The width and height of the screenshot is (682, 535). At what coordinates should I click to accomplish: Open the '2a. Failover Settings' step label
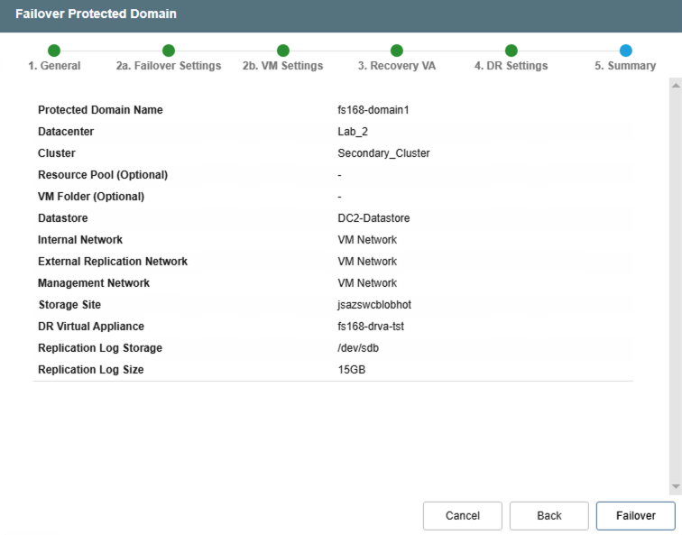169,66
